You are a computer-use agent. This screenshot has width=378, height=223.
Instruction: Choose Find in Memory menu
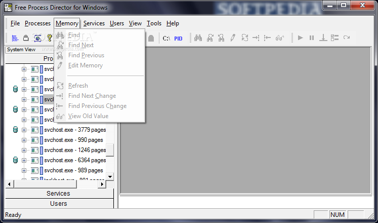[x=100, y=35]
